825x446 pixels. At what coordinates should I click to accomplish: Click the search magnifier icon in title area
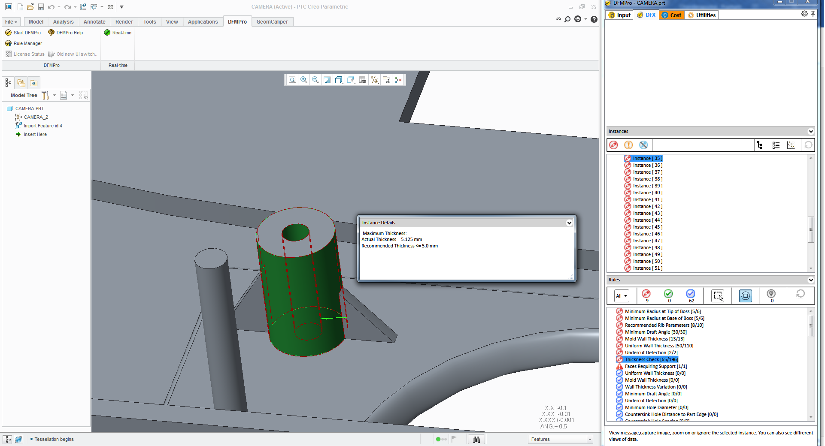(567, 19)
